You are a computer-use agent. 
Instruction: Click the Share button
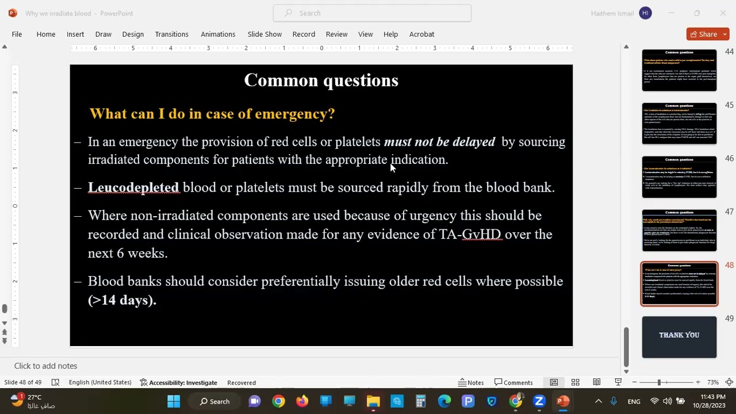pyautogui.click(x=703, y=34)
